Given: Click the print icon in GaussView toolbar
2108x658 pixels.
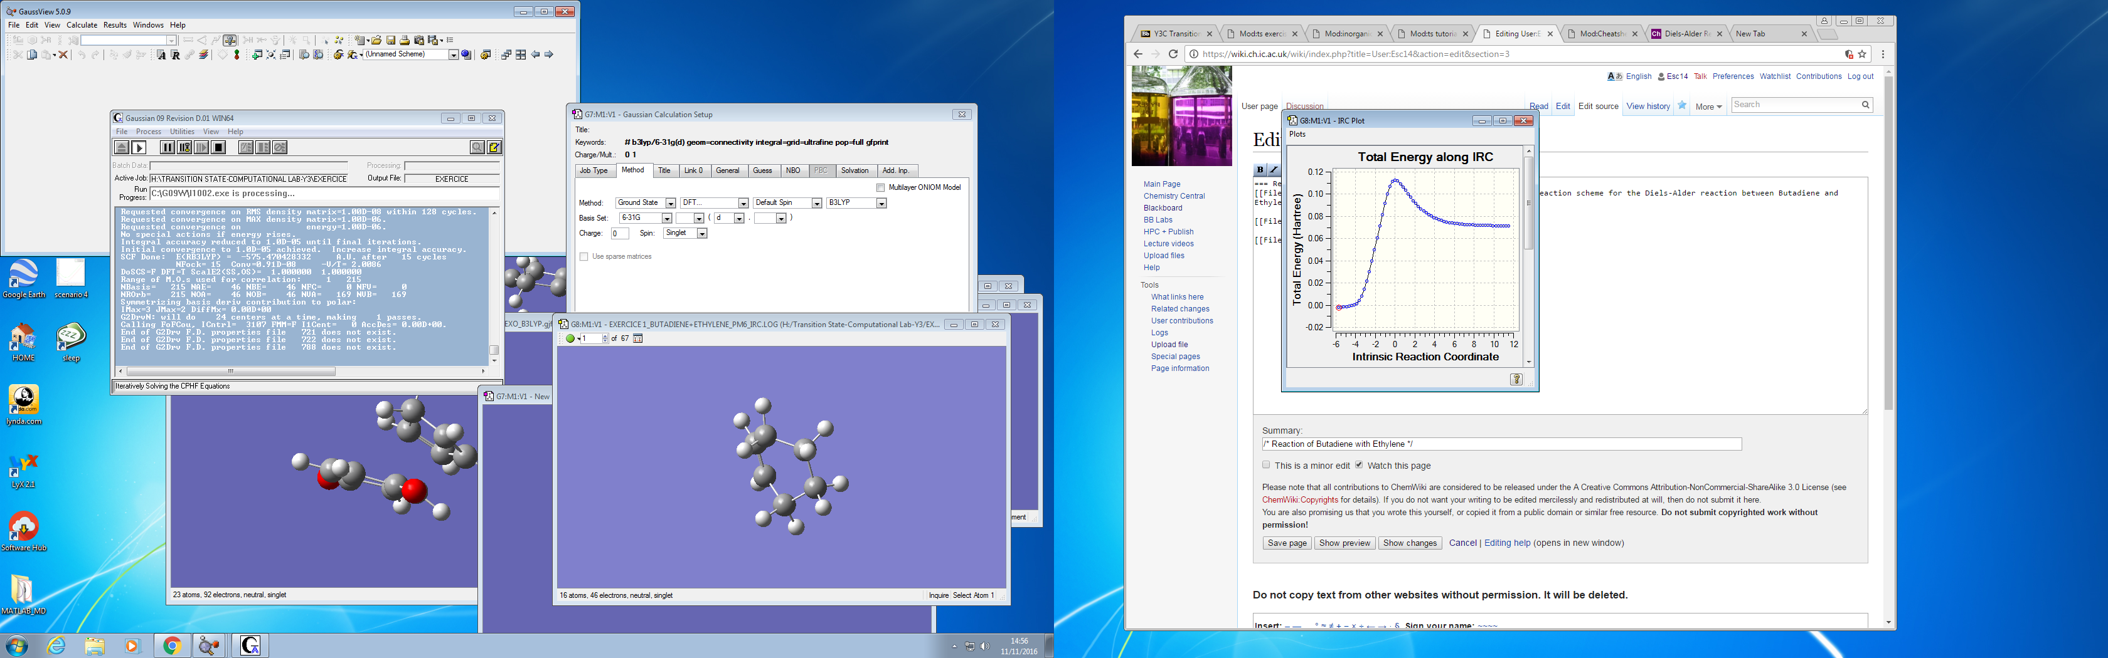Looking at the screenshot, I should (404, 40).
